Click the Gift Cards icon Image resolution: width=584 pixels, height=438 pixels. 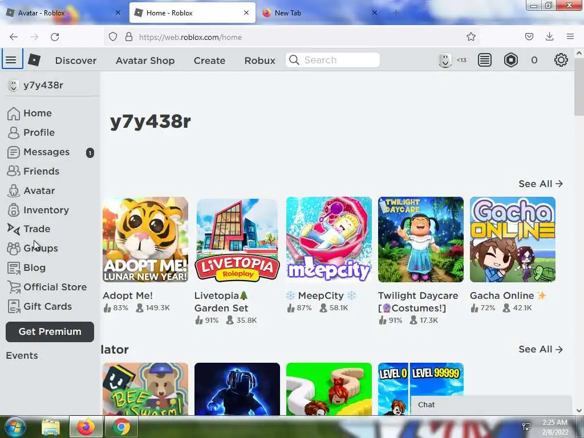[x=14, y=306]
